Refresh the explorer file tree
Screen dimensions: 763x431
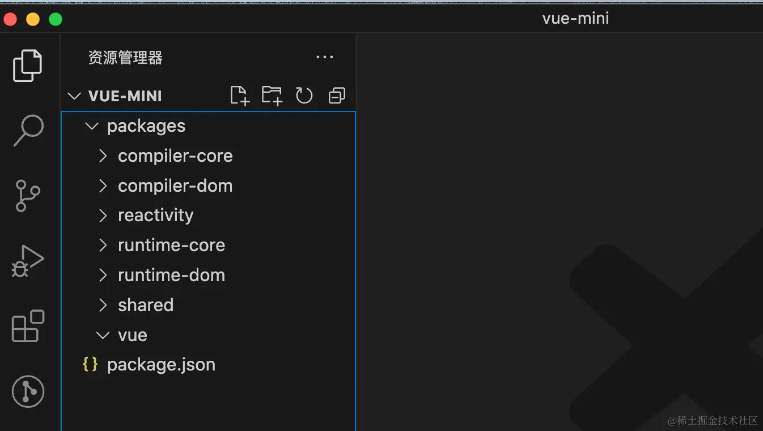[x=304, y=96]
